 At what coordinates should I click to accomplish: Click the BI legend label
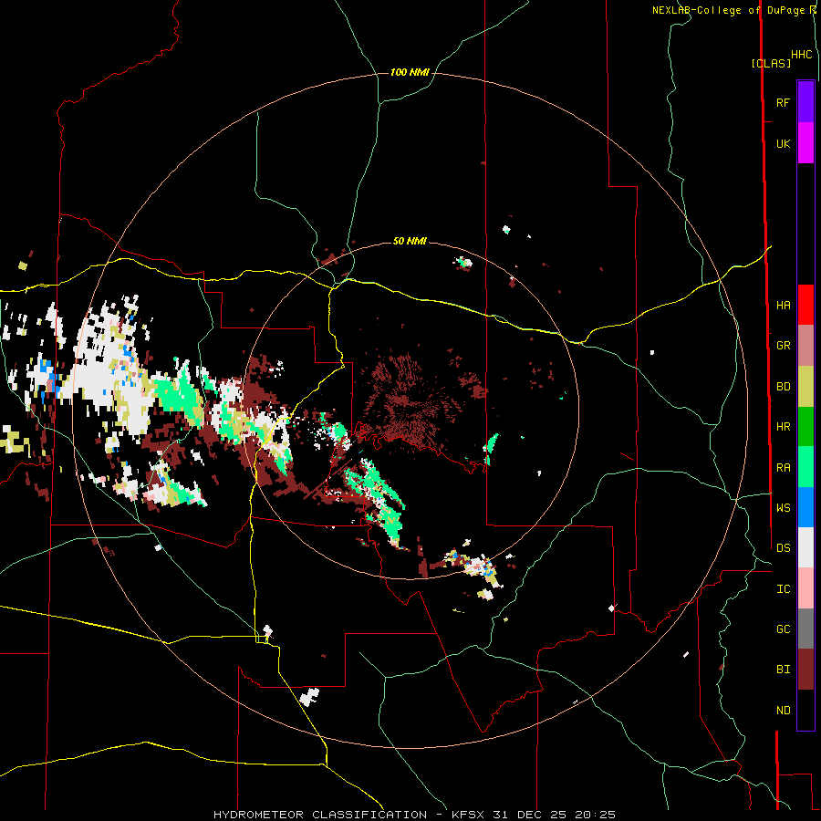(783, 670)
